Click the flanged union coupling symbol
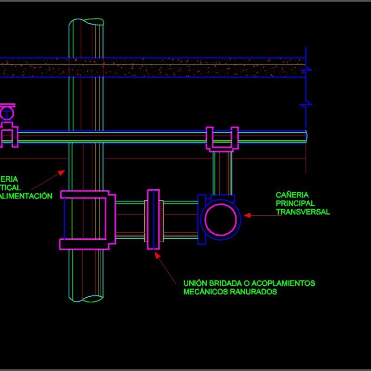Screen dimensions: 371x371 coord(154,217)
